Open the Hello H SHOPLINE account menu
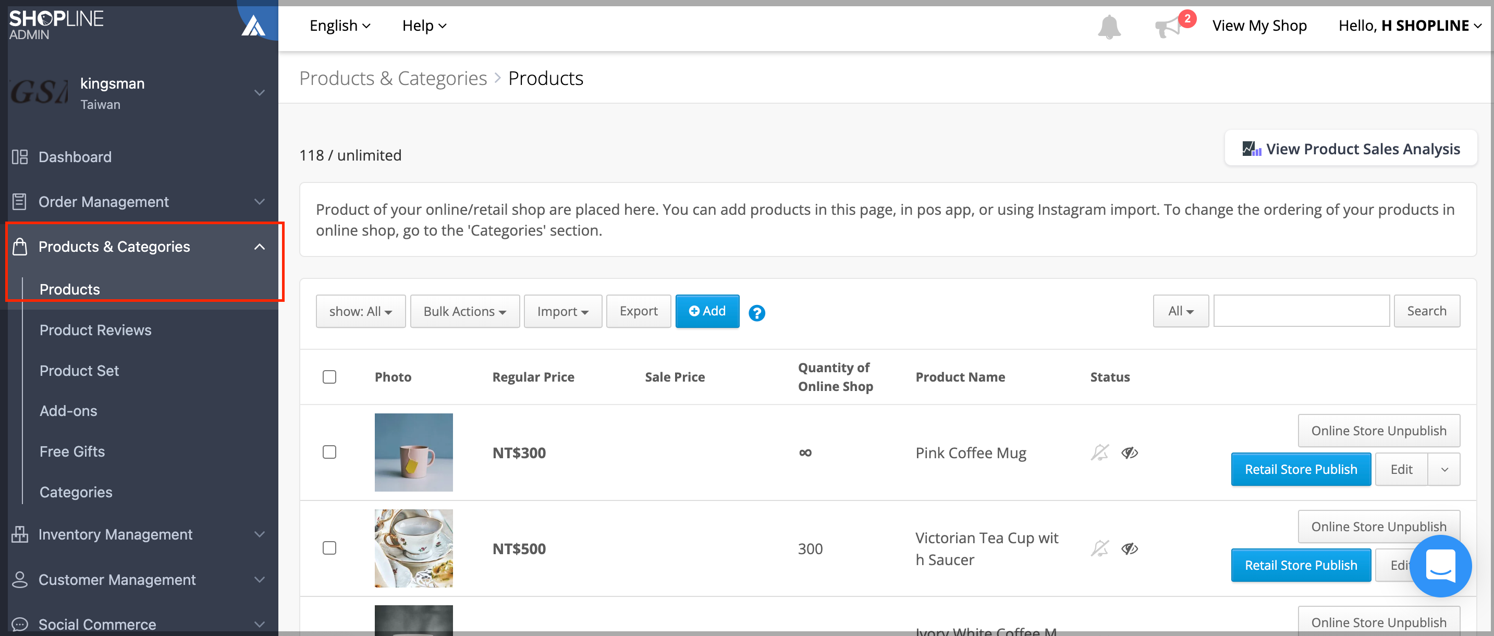Screen dimensions: 1494x636 (x=1410, y=26)
